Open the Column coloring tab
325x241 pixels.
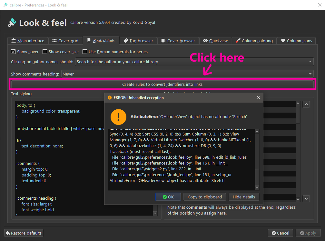point(254,41)
